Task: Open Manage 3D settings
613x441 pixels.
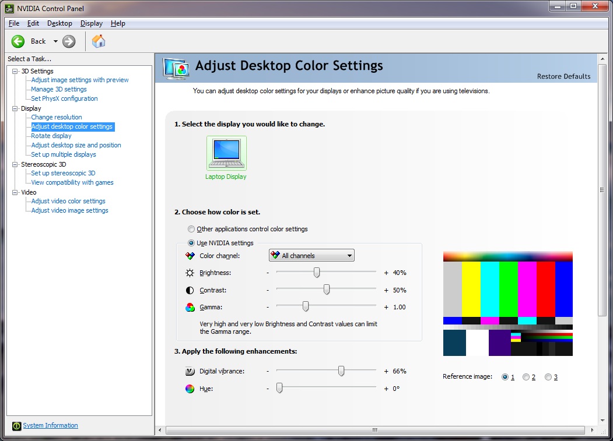Action: coord(59,89)
